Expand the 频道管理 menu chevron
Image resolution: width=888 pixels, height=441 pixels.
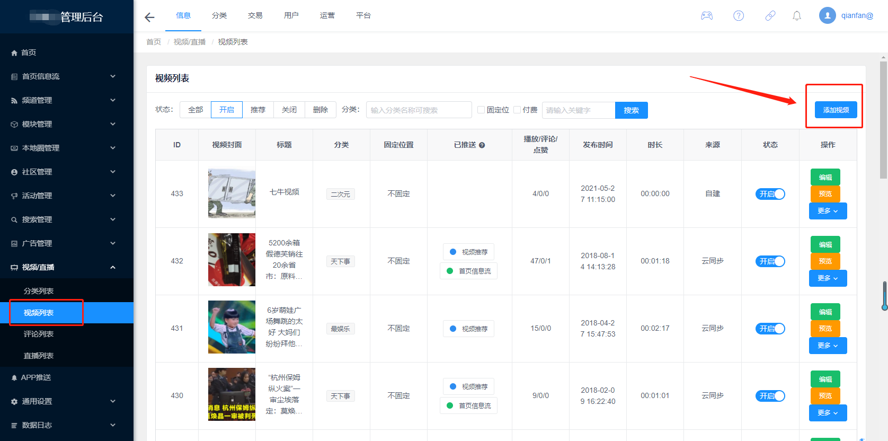[x=113, y=100]
